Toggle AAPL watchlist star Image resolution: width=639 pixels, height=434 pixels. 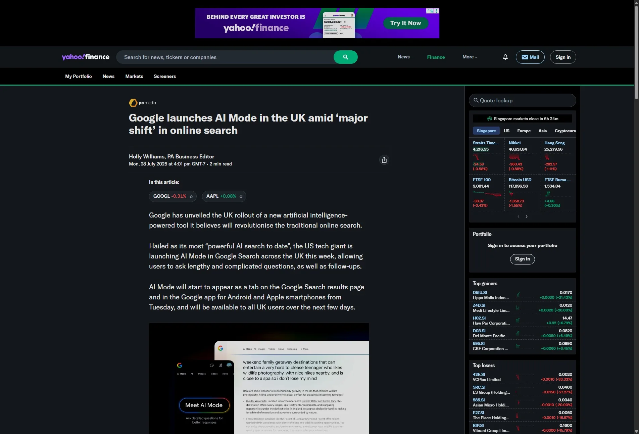pyautogui.click(x=241, y=196)
